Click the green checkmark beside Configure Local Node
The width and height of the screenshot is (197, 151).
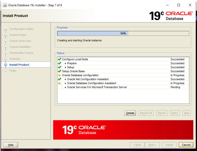tap(59, 59)
